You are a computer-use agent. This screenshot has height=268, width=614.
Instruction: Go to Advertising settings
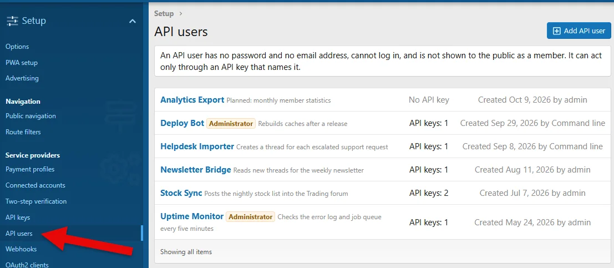click(x=22, y=78)
